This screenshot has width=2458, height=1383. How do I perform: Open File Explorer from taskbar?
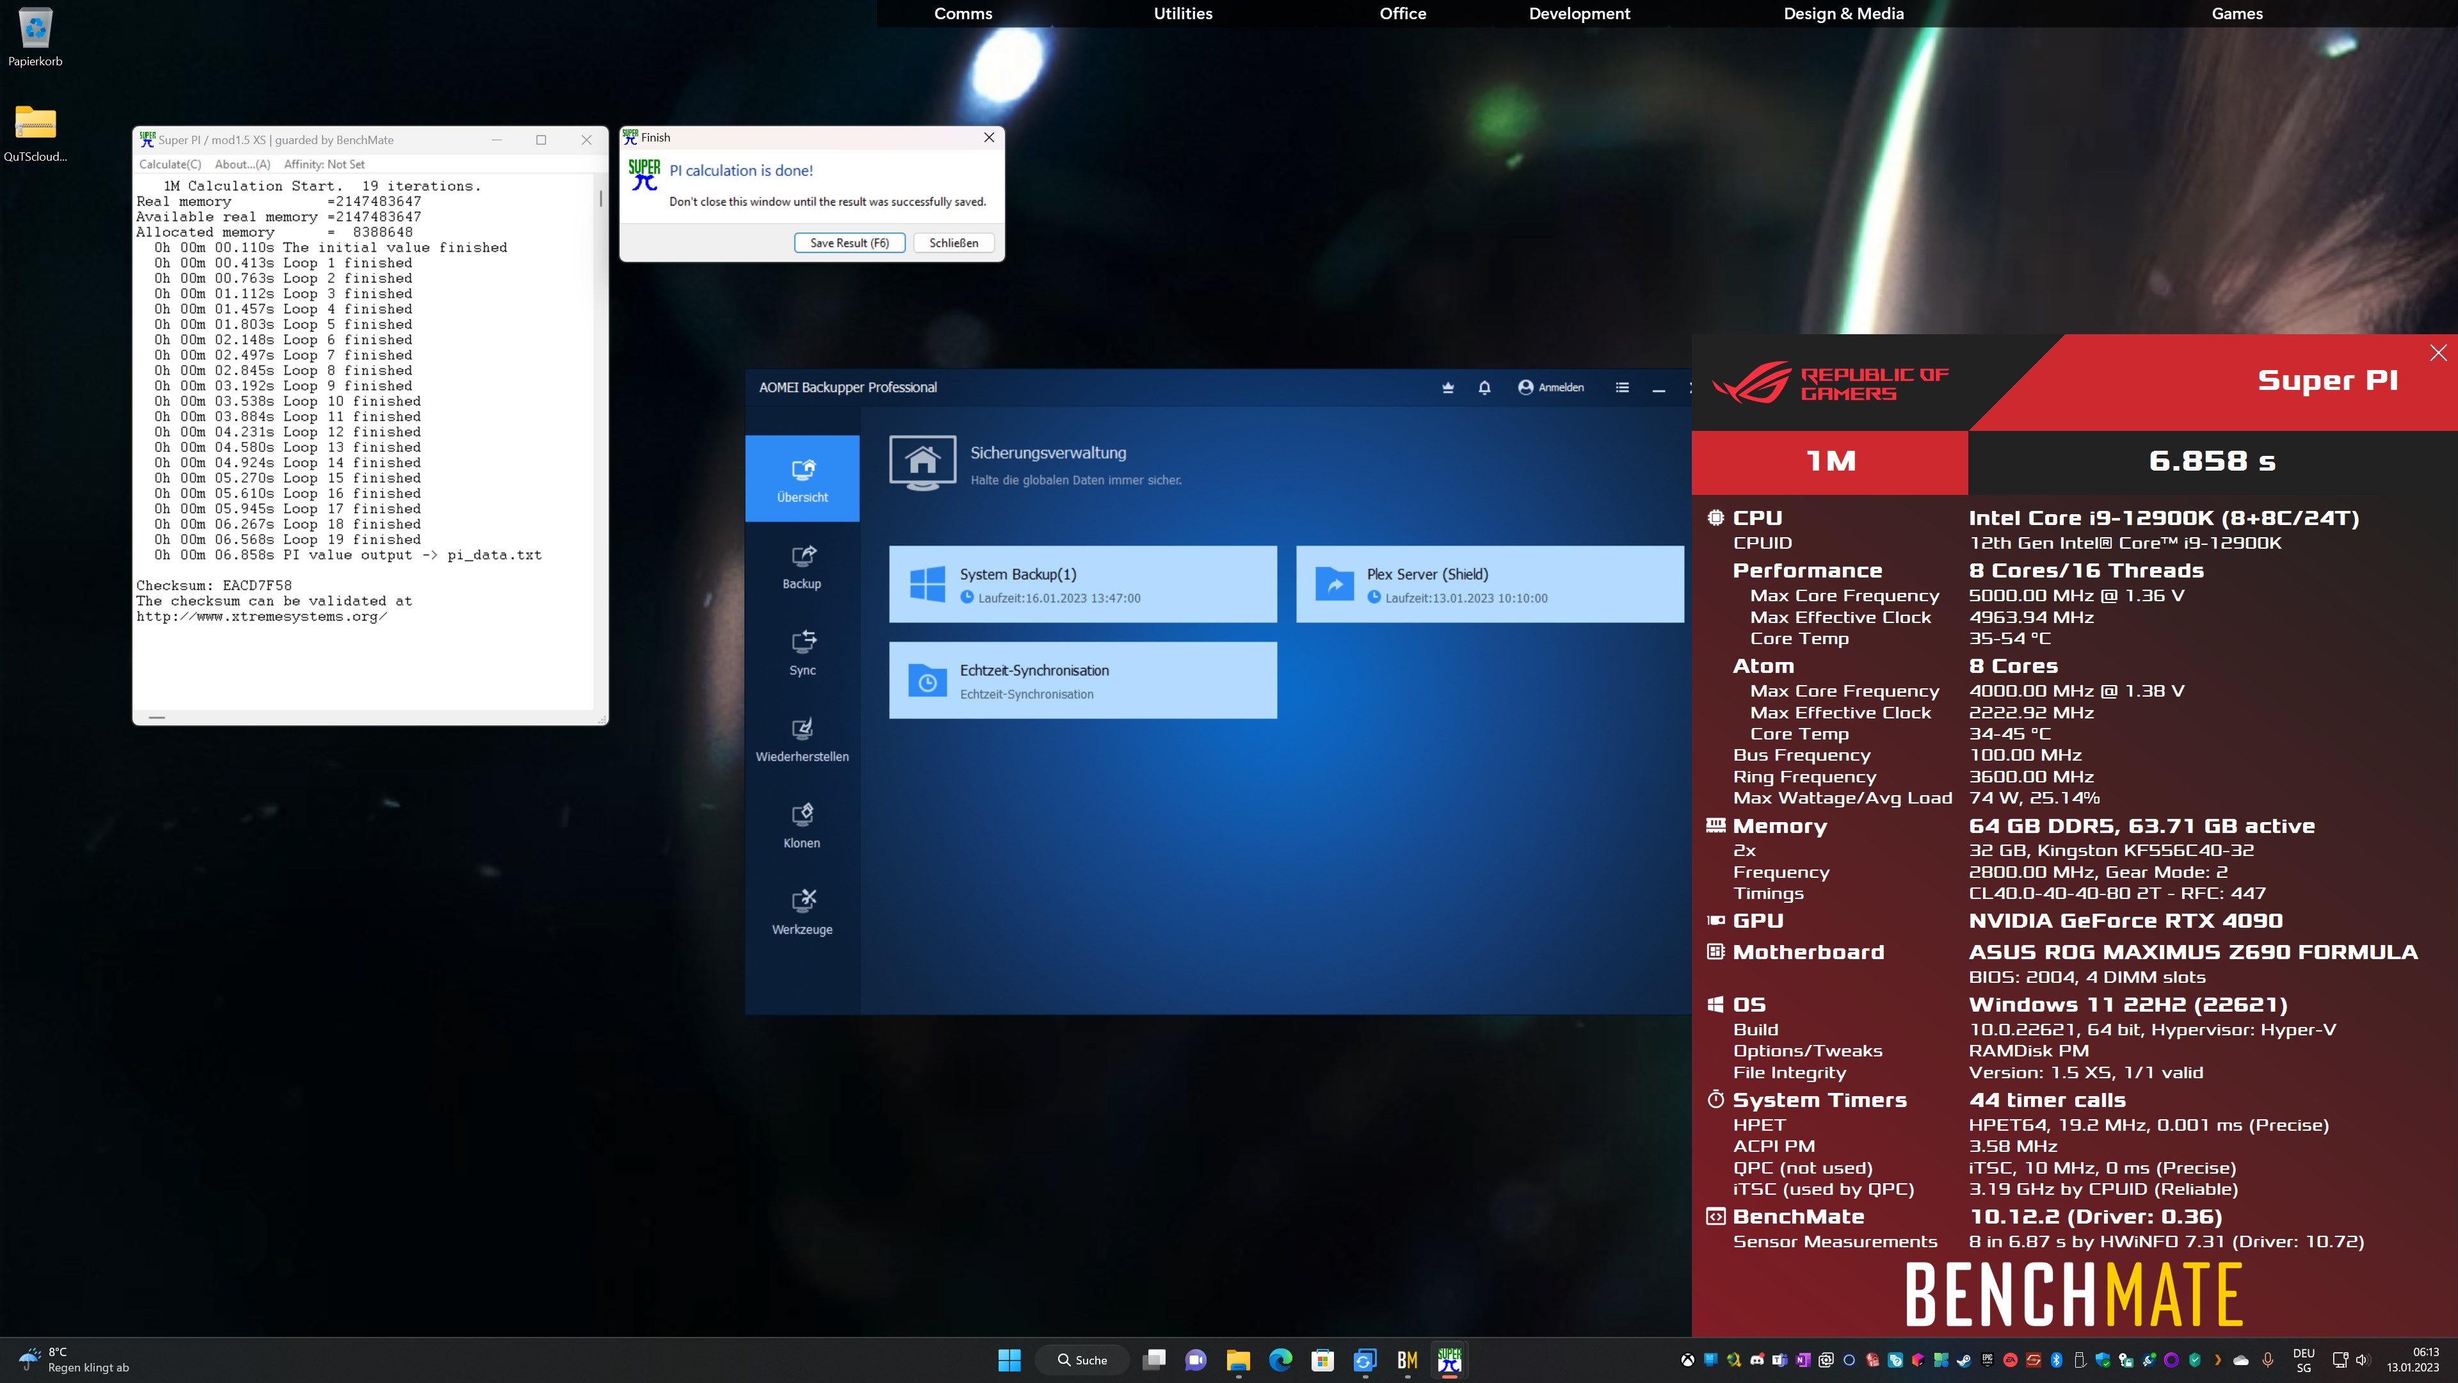click(1239, 1360)
